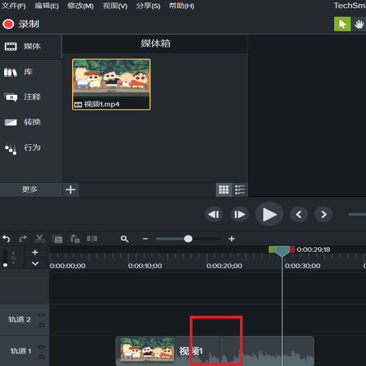Step forward one frame
Viewport: 366px width, 366px height.
tap(239, 214)
